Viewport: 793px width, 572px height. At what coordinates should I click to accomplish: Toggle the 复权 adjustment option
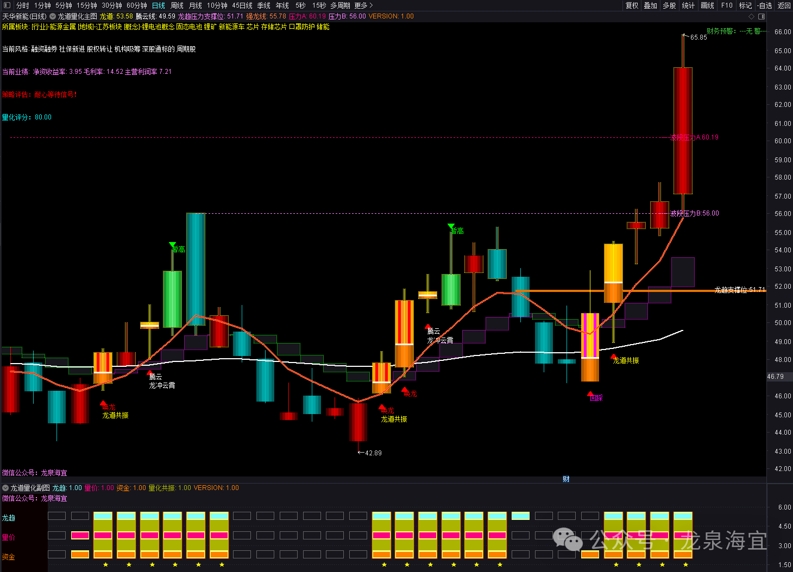(x=632, y=5)
